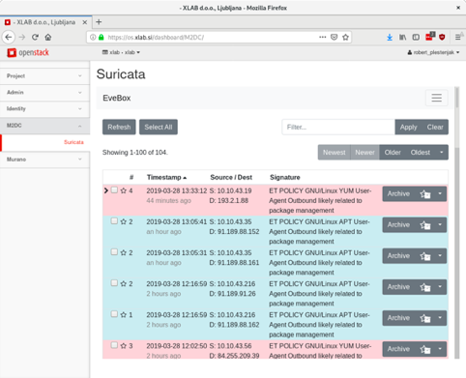Open Firefox library icon

tap(402, 38)
